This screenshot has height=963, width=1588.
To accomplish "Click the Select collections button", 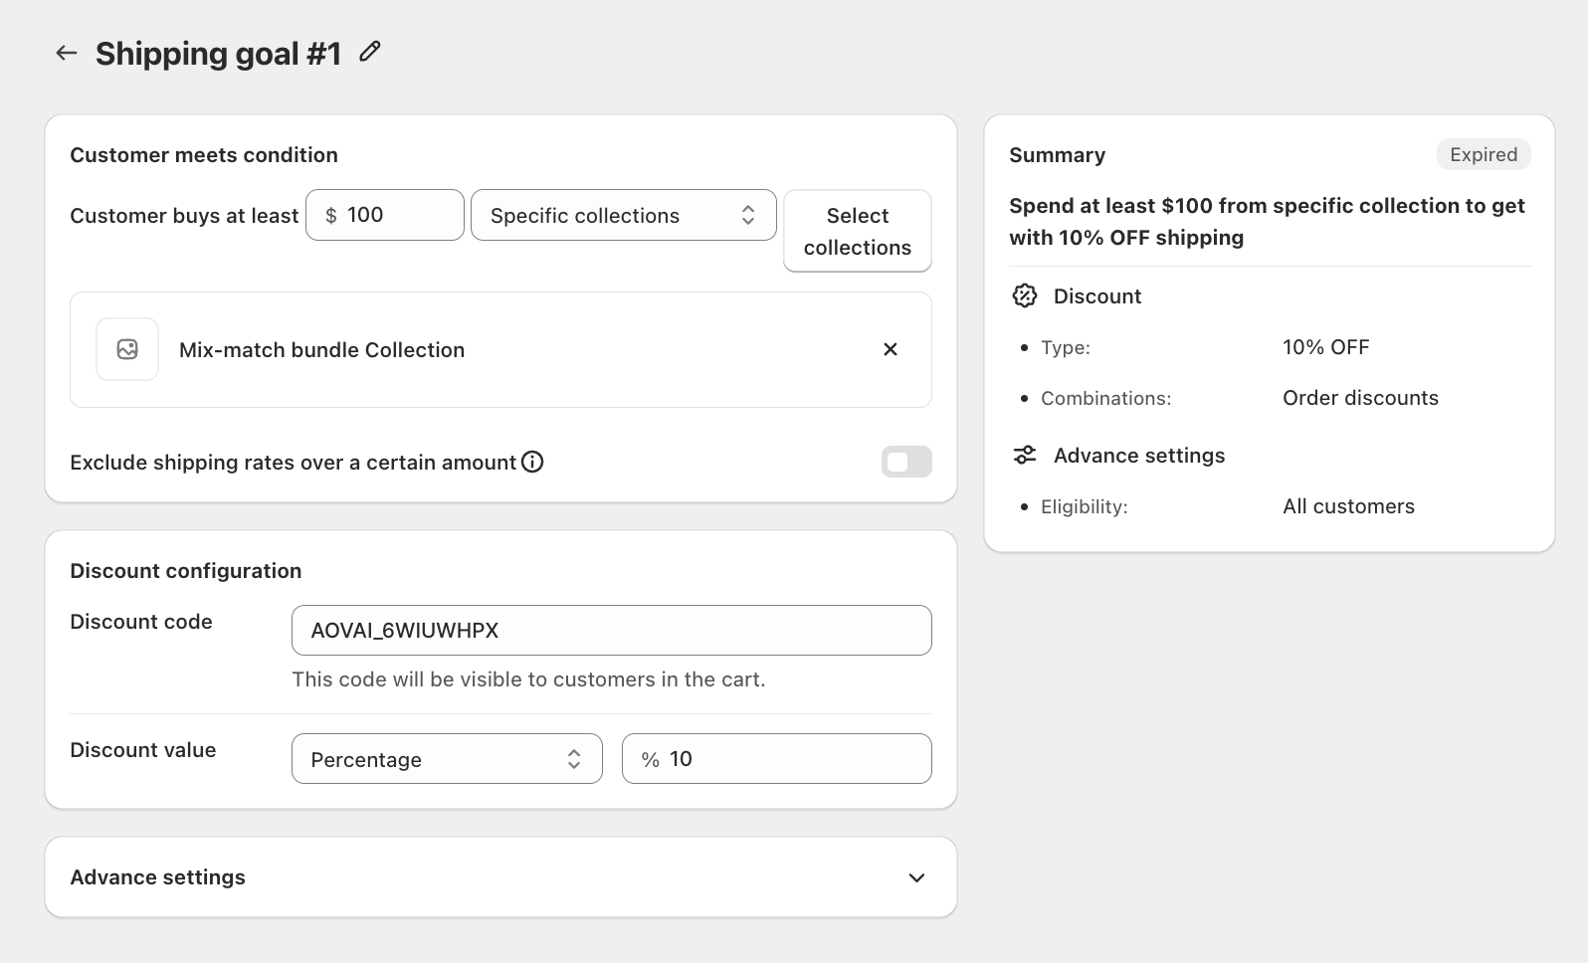I will tap(858, 231).
